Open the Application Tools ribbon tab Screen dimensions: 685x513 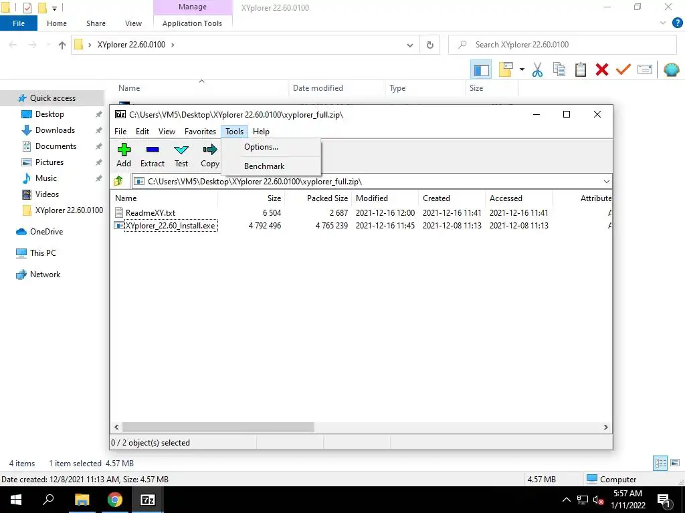pyautogui.click(x=192, y=23)
